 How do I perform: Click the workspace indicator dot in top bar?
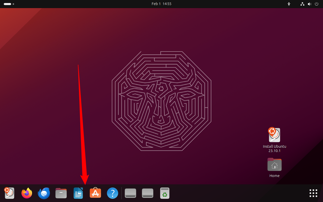pyautogui.click(x=13, y=4)
